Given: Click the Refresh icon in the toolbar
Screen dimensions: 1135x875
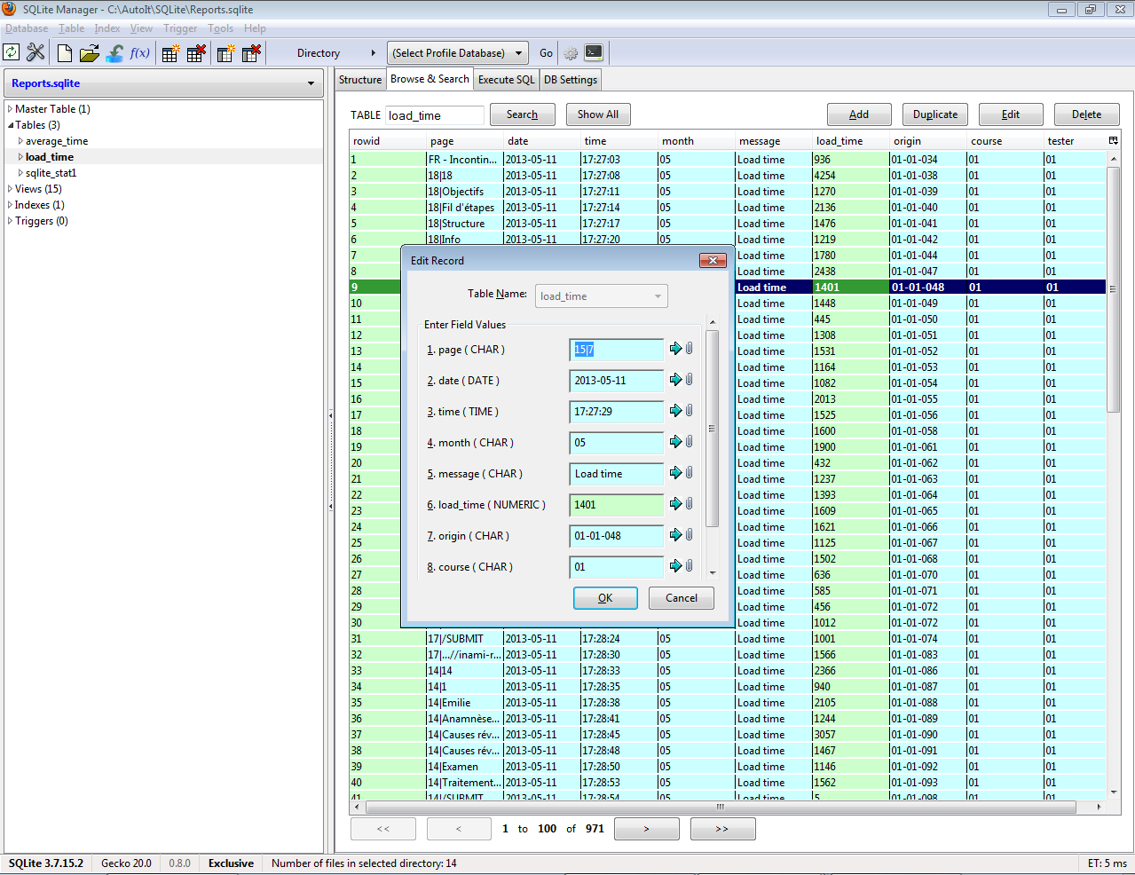Looking at the screenshot, I should (12, 53).
